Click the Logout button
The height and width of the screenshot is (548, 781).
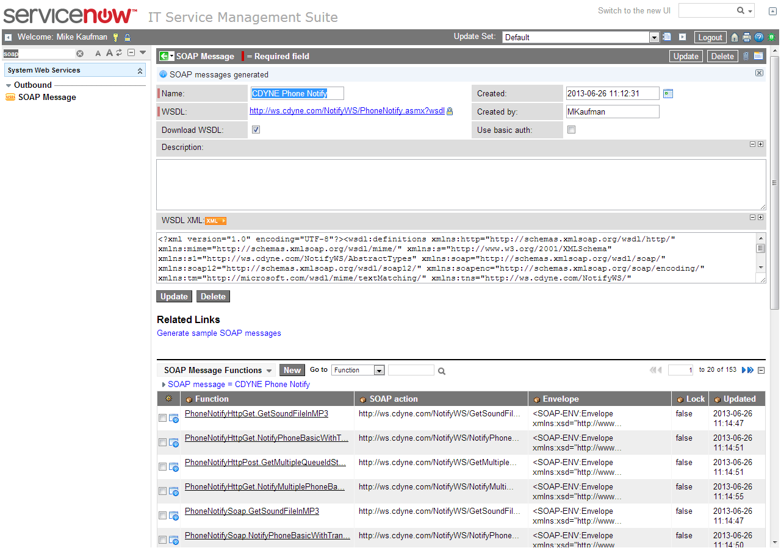[x=710, y=37]
